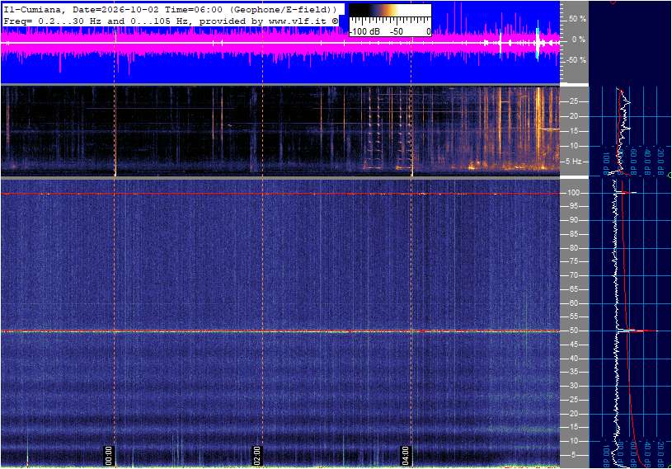Click the 15 label on the 0-105 Hz scale
The width and height of the screenshot is (672, 469).
pos(573,428)
